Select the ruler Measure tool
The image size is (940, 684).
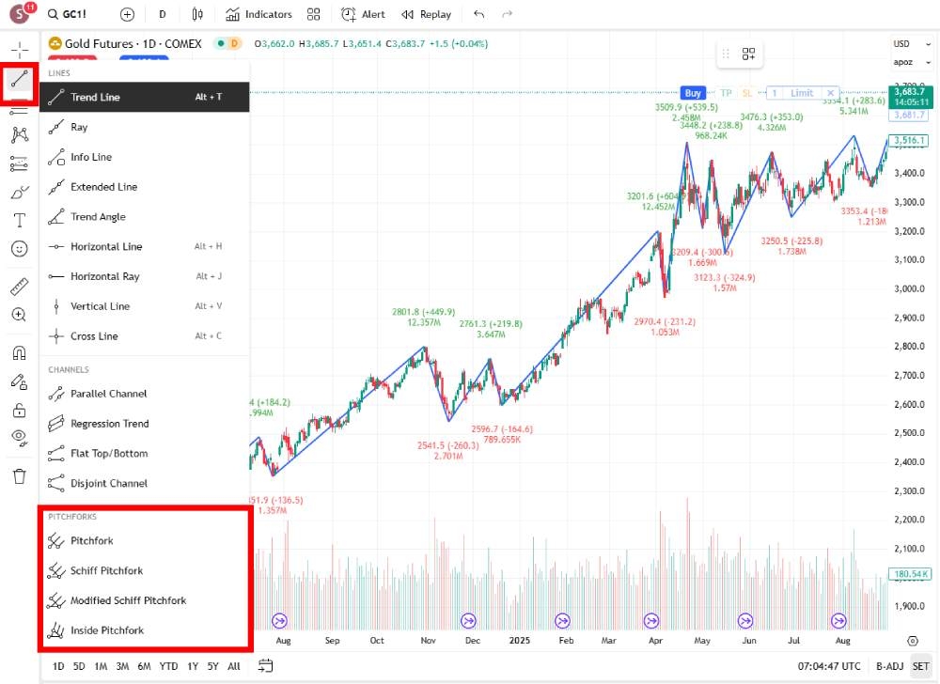coord(19,287)
